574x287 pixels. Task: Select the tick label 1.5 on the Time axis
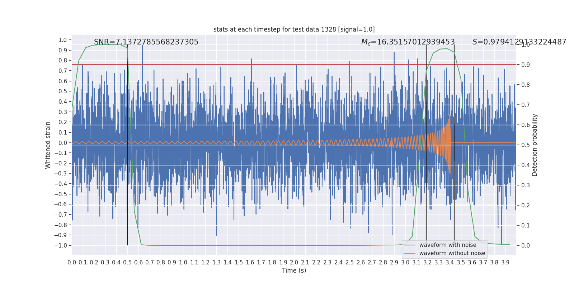(x=239, y=263)
